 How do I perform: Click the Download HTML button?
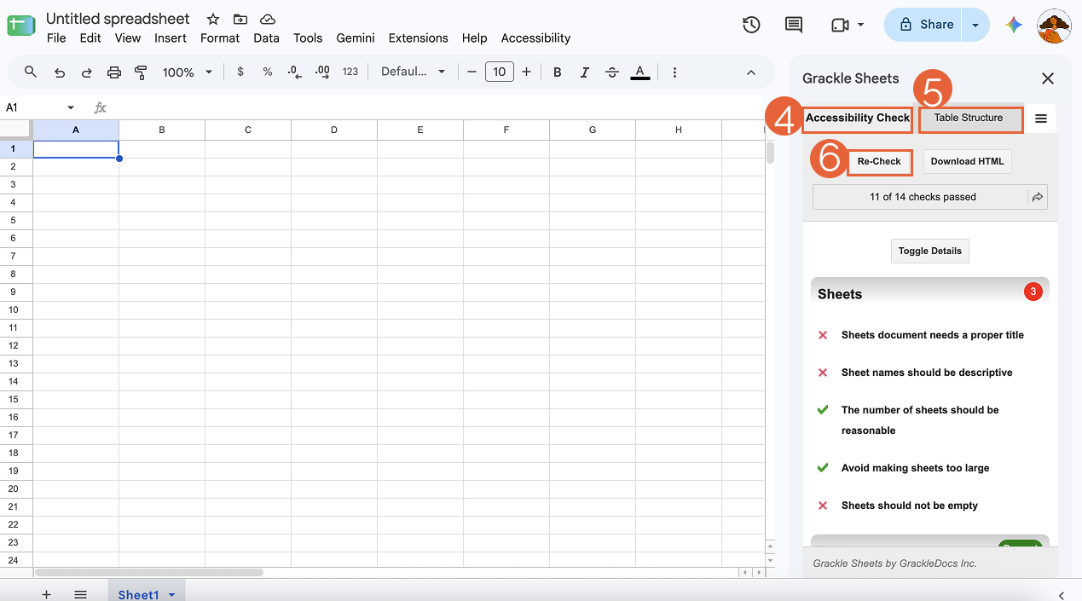[967, 161]
